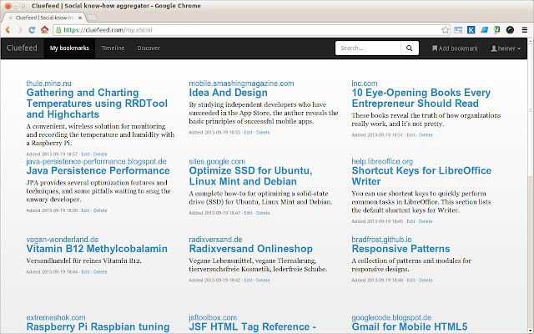Click the help.libreoffice.org domain link
This screenshot has width=534, height=334.
pos(382,161)
